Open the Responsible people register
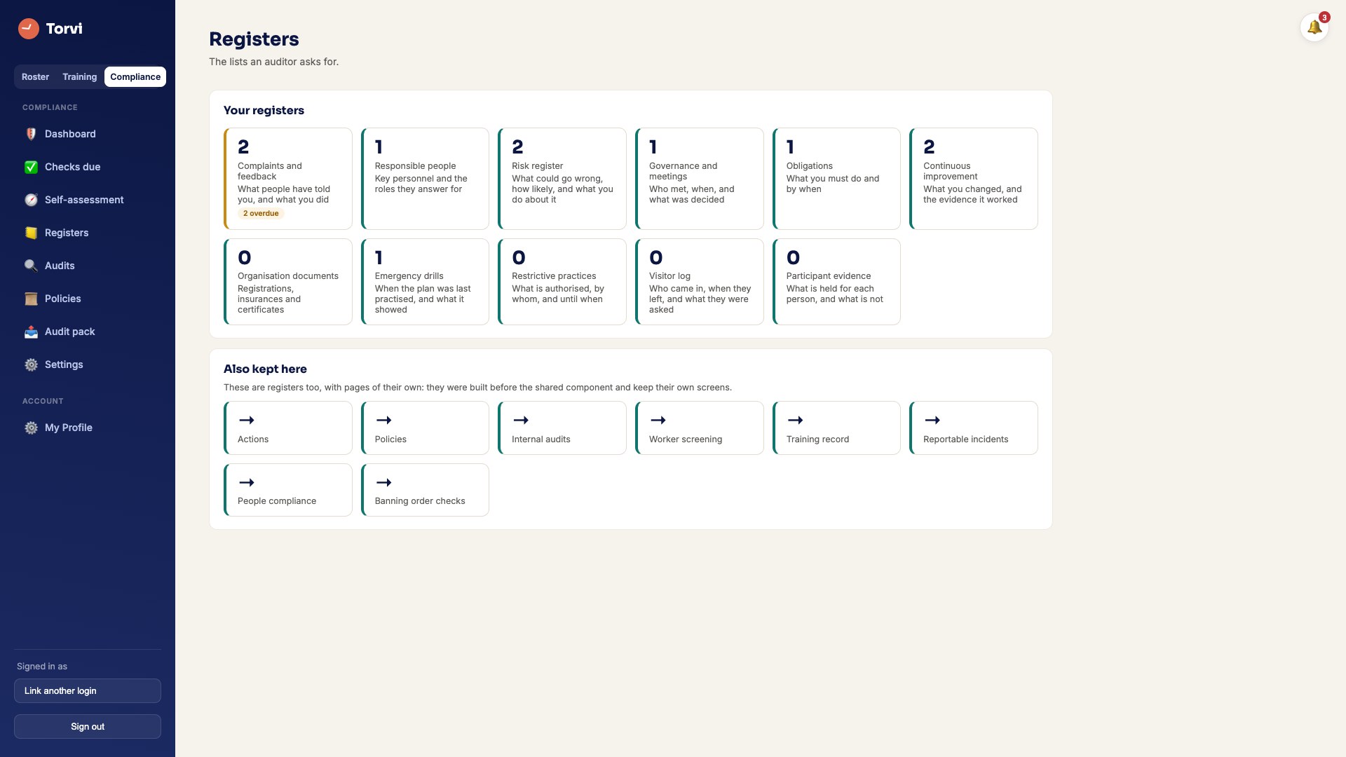This screenshot has width=1346, height=757. point(425,179)
